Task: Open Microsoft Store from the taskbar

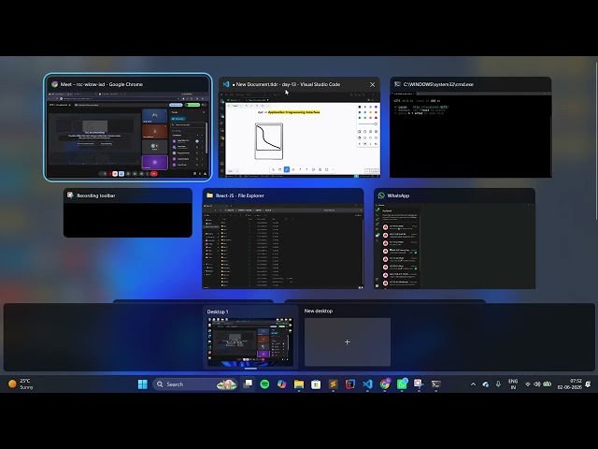Action: point(316,384)
